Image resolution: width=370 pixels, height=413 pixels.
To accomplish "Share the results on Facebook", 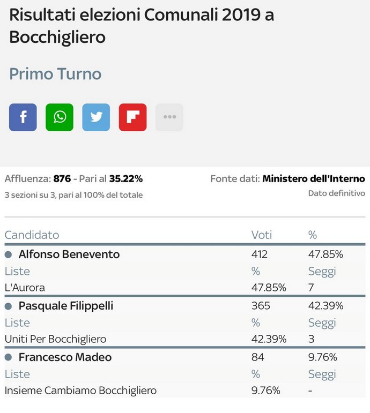I will [23, 117].
